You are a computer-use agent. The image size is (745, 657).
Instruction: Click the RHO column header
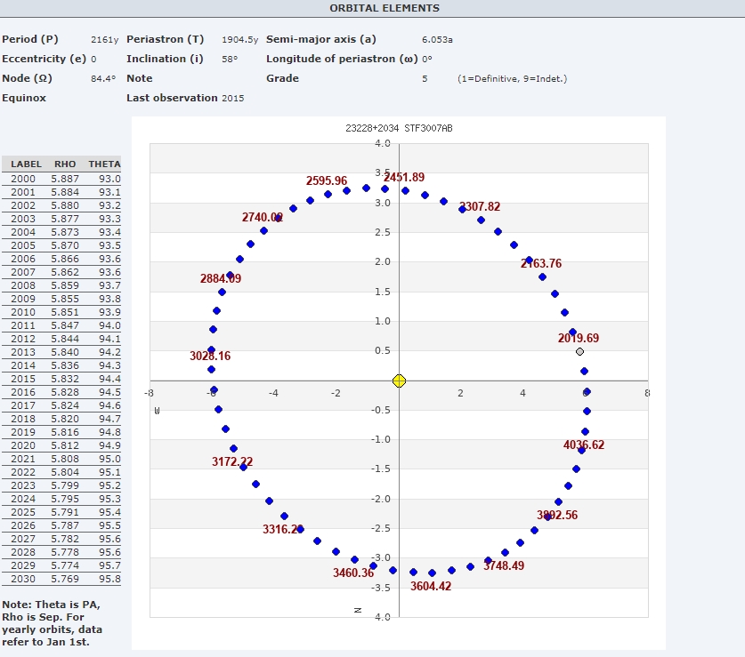click(65, 164)
